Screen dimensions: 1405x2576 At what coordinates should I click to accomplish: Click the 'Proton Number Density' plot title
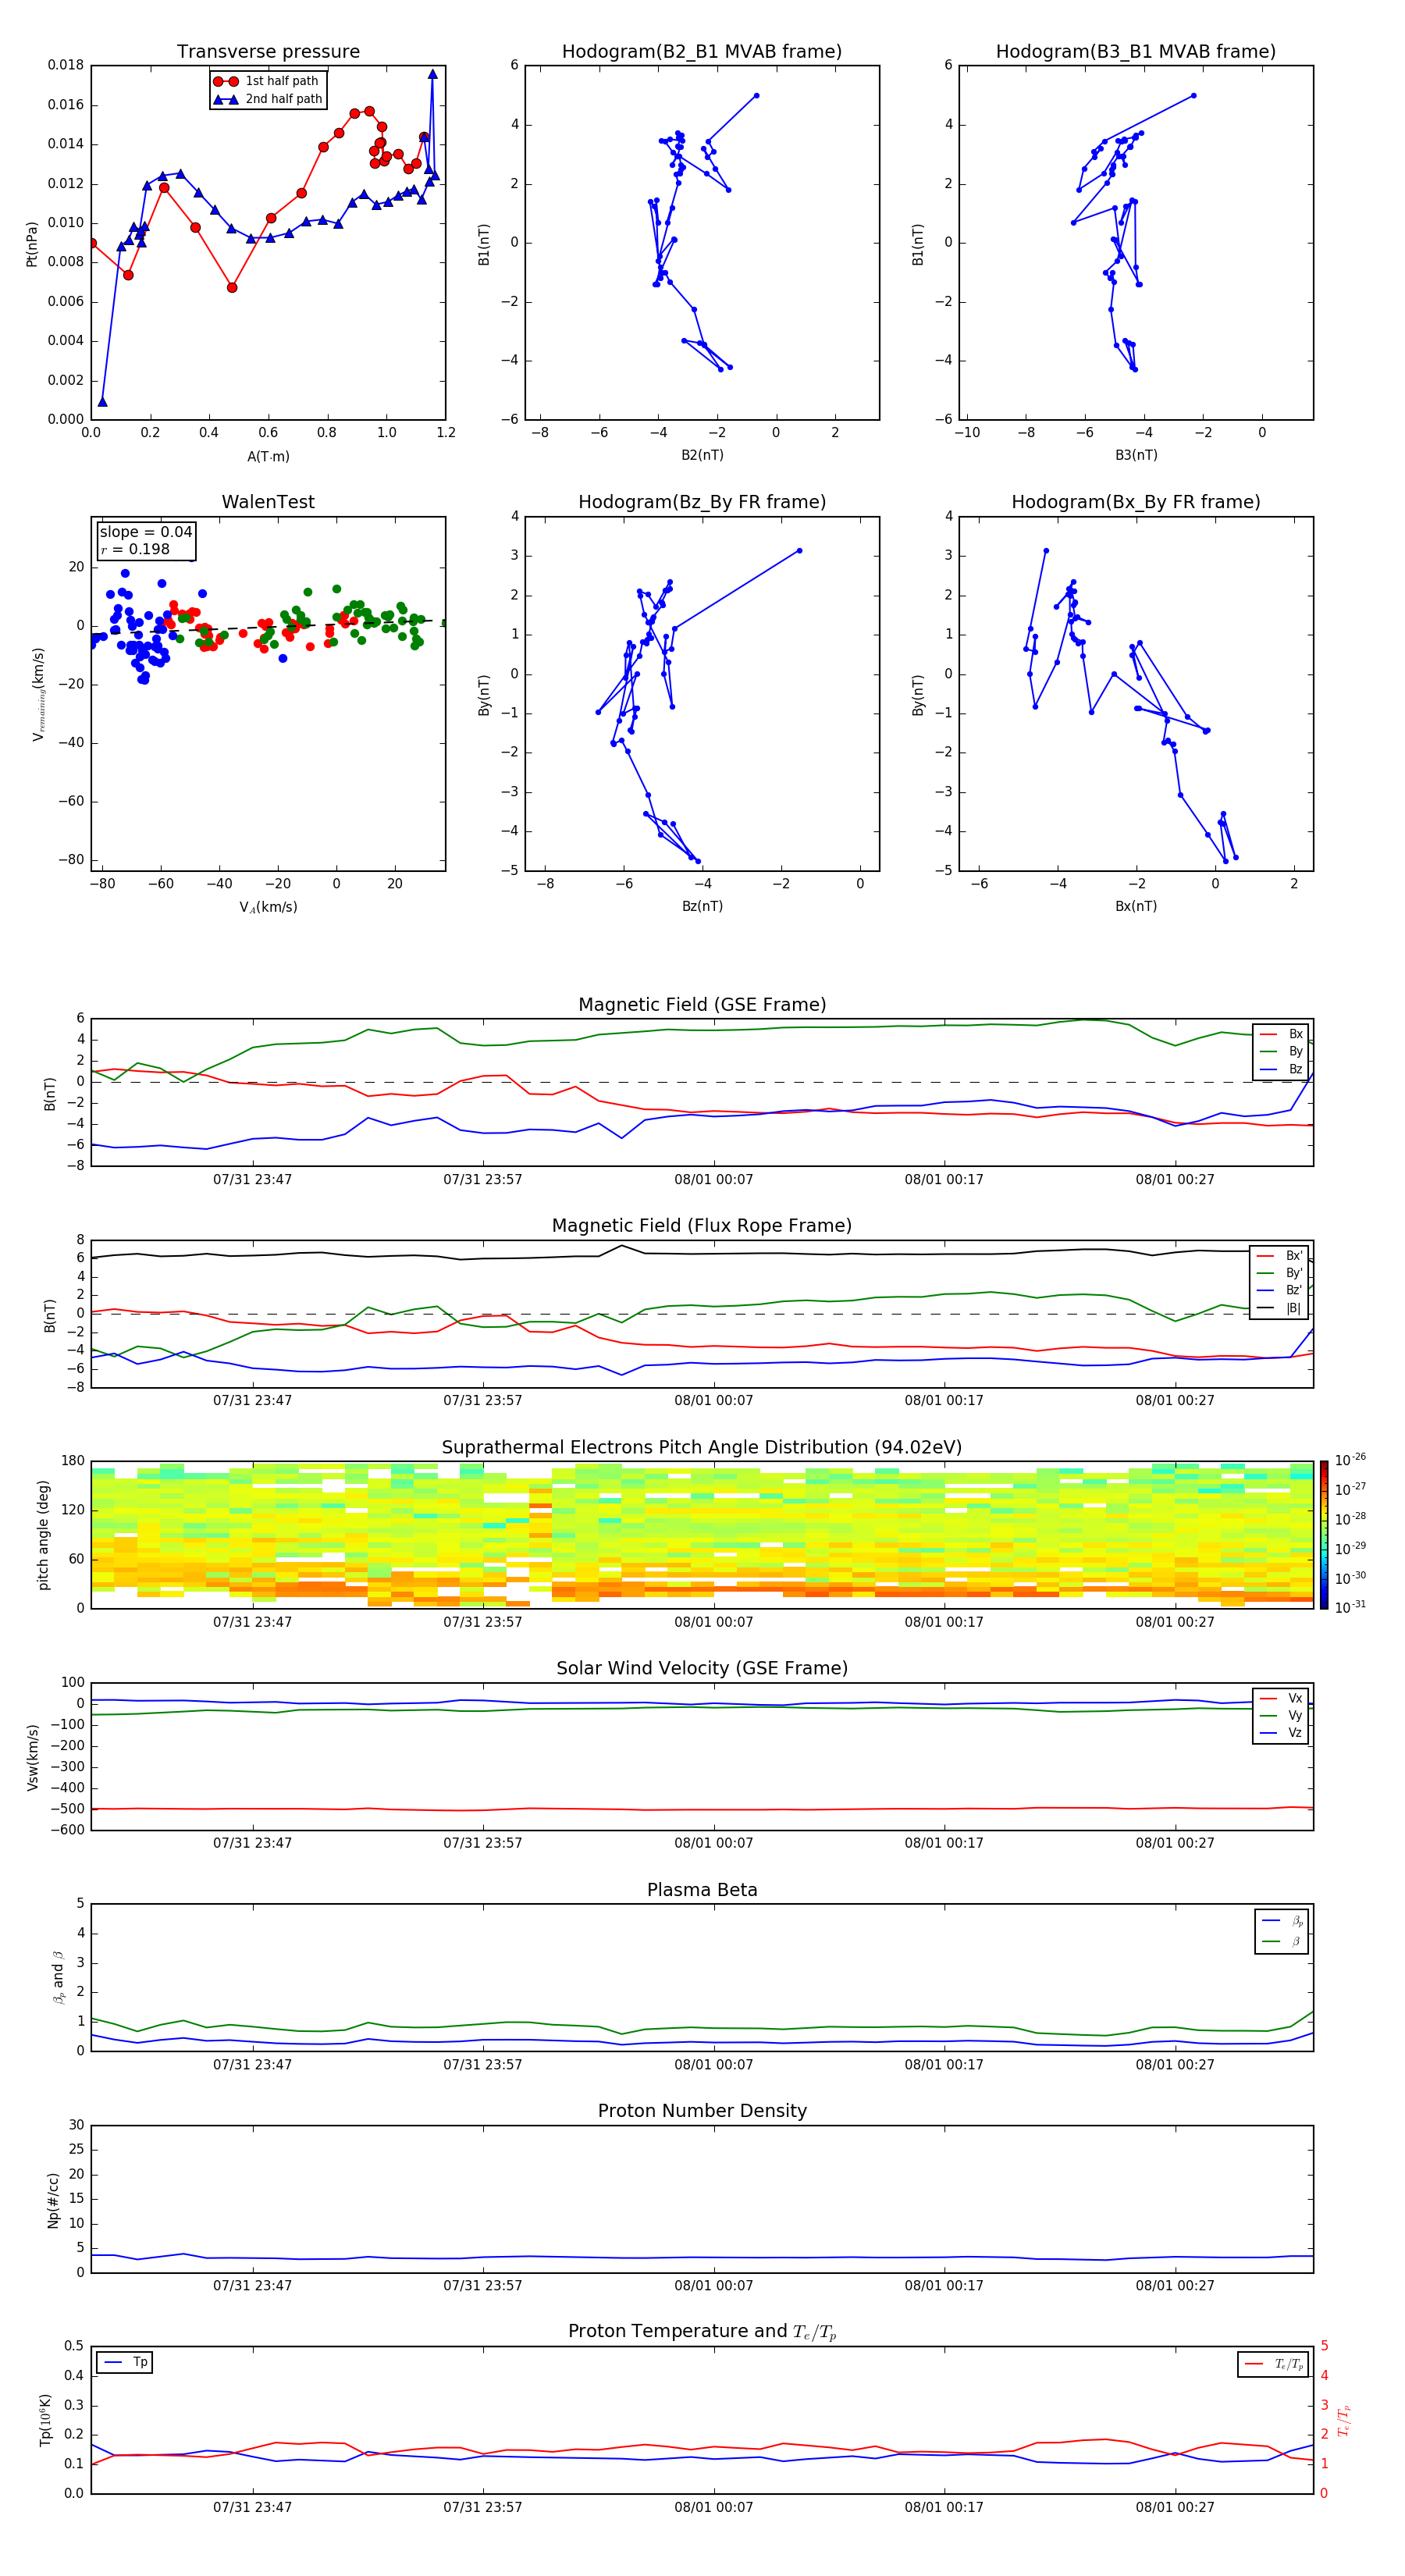pos(702,2111)
